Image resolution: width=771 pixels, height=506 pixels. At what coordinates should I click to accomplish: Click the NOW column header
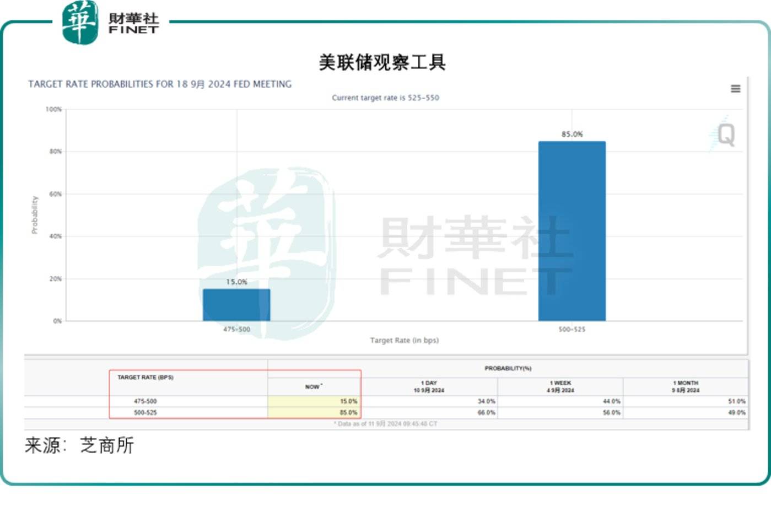[x=314, y=387]
